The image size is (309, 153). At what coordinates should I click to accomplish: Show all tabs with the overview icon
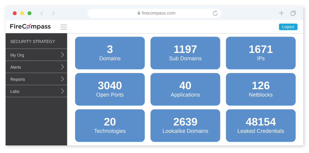tap(293, 13)
